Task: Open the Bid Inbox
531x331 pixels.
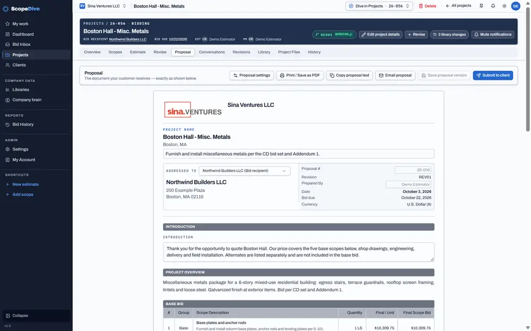Action: click(x=21, y=44)
